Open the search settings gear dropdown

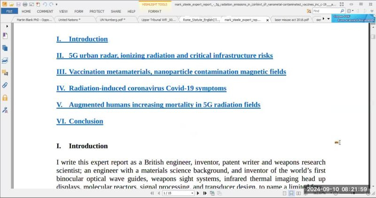[x=350, y=11]
